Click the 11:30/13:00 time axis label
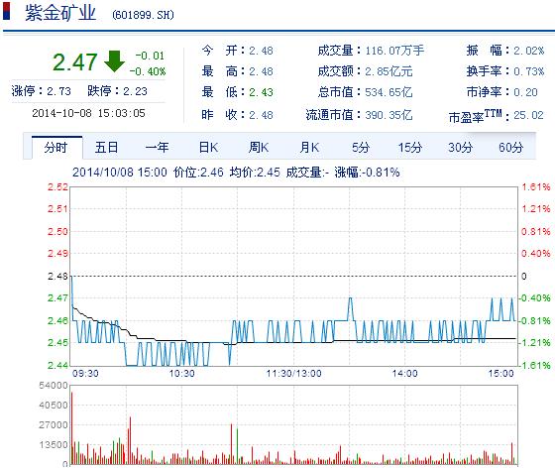The height and width of the screenshot is (468, 555). coord(293,374)
